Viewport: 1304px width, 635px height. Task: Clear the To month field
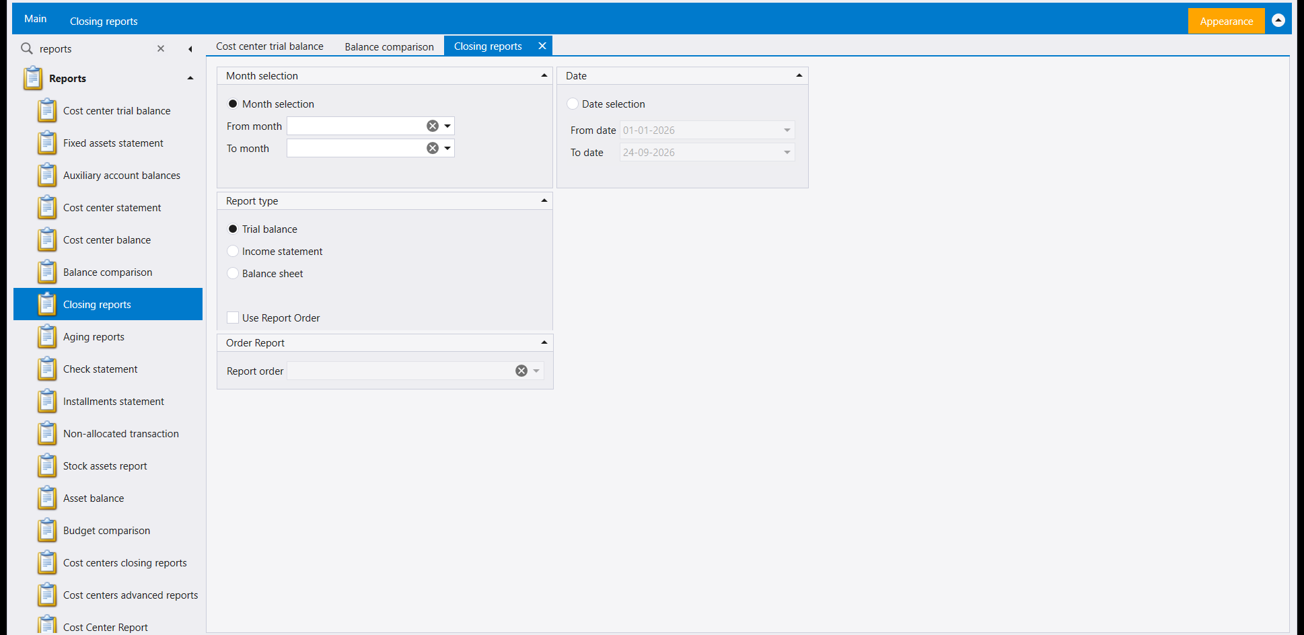pos(433,148)
